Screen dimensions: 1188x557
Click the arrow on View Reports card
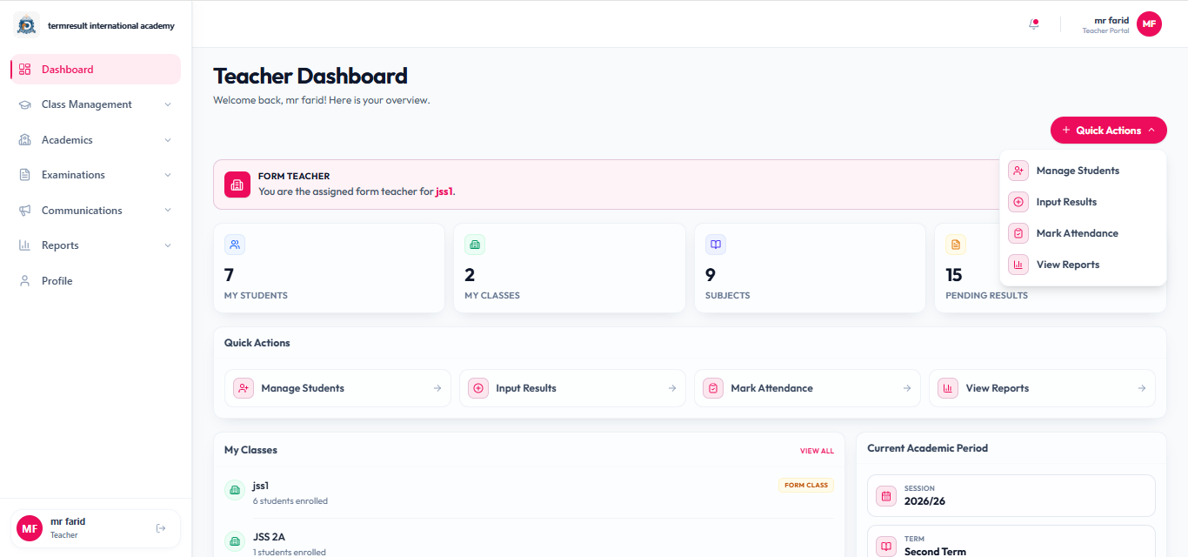coord(1142,388)
